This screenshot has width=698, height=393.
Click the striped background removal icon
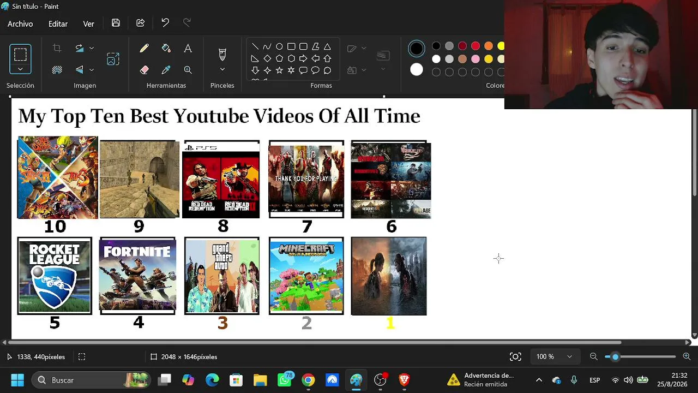tap(57, 69)
